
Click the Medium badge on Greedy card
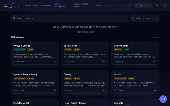click(x=68, y=78)
